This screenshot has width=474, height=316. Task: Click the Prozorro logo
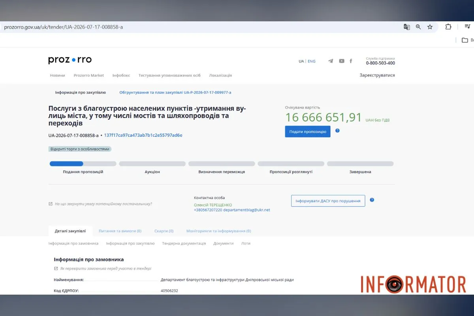(70, 60)
